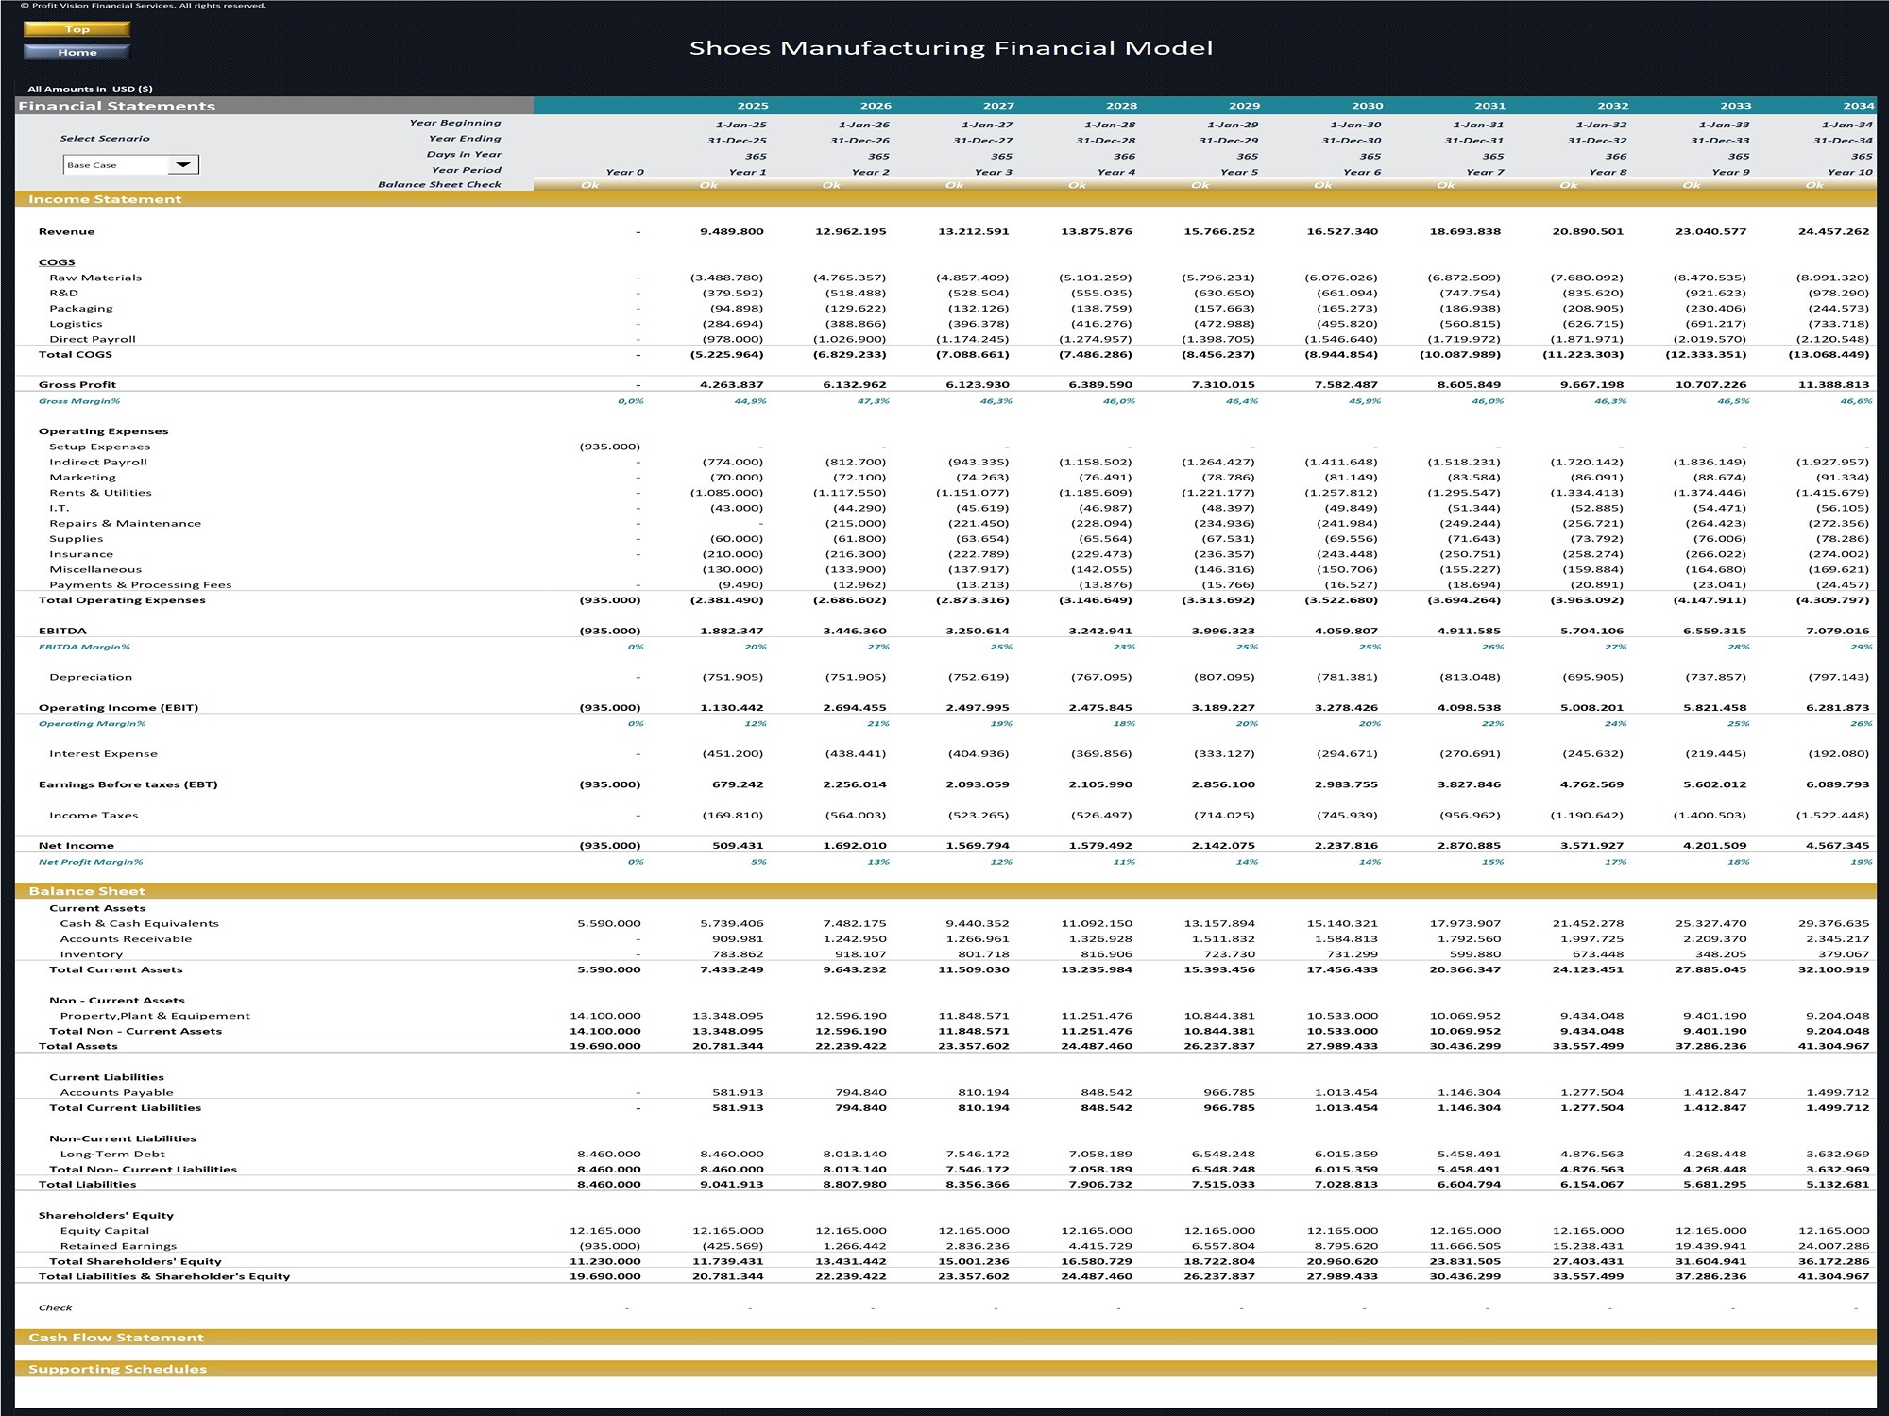Click the blue Home navigation button
Screen dimensions: 1889x1416
[78, 52]
